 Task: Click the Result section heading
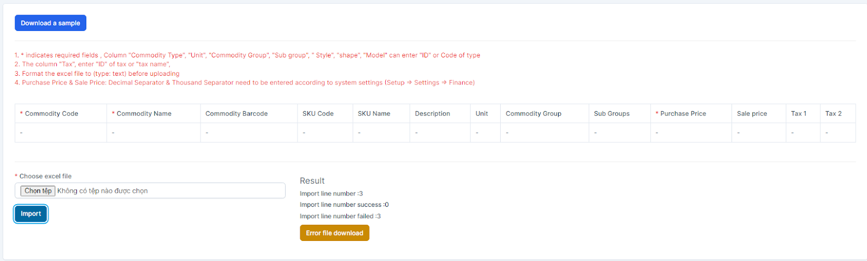click(x=312, y=181)
